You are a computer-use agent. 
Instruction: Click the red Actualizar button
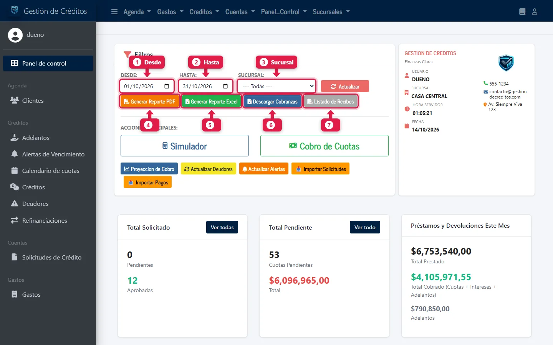(345, 86)
